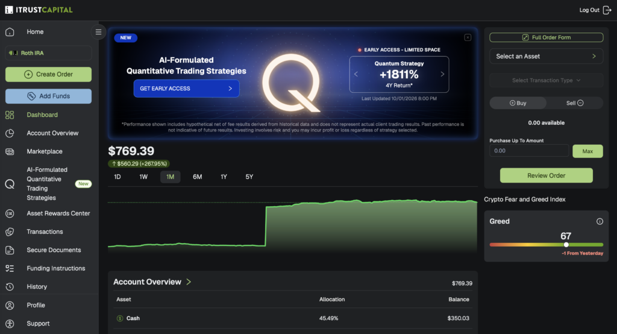Click the plus icon in Create Order

[x=28, y=74]
